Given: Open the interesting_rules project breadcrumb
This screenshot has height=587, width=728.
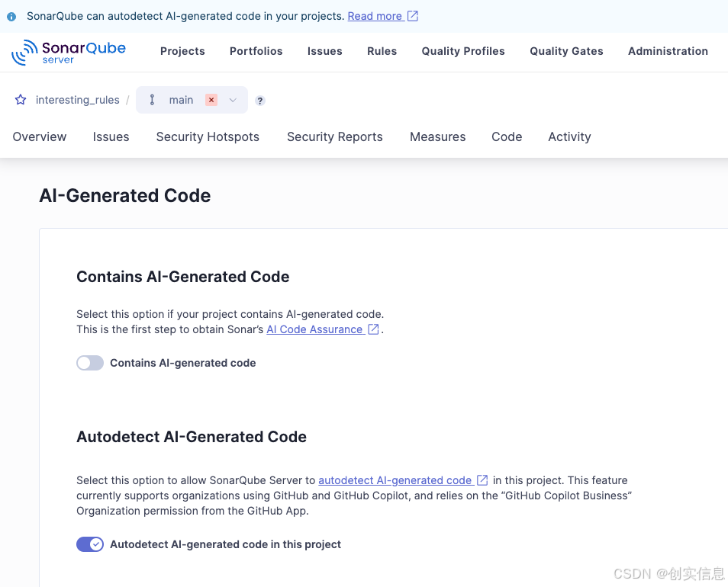Looking at the screenshot, I should pos(78,100).
